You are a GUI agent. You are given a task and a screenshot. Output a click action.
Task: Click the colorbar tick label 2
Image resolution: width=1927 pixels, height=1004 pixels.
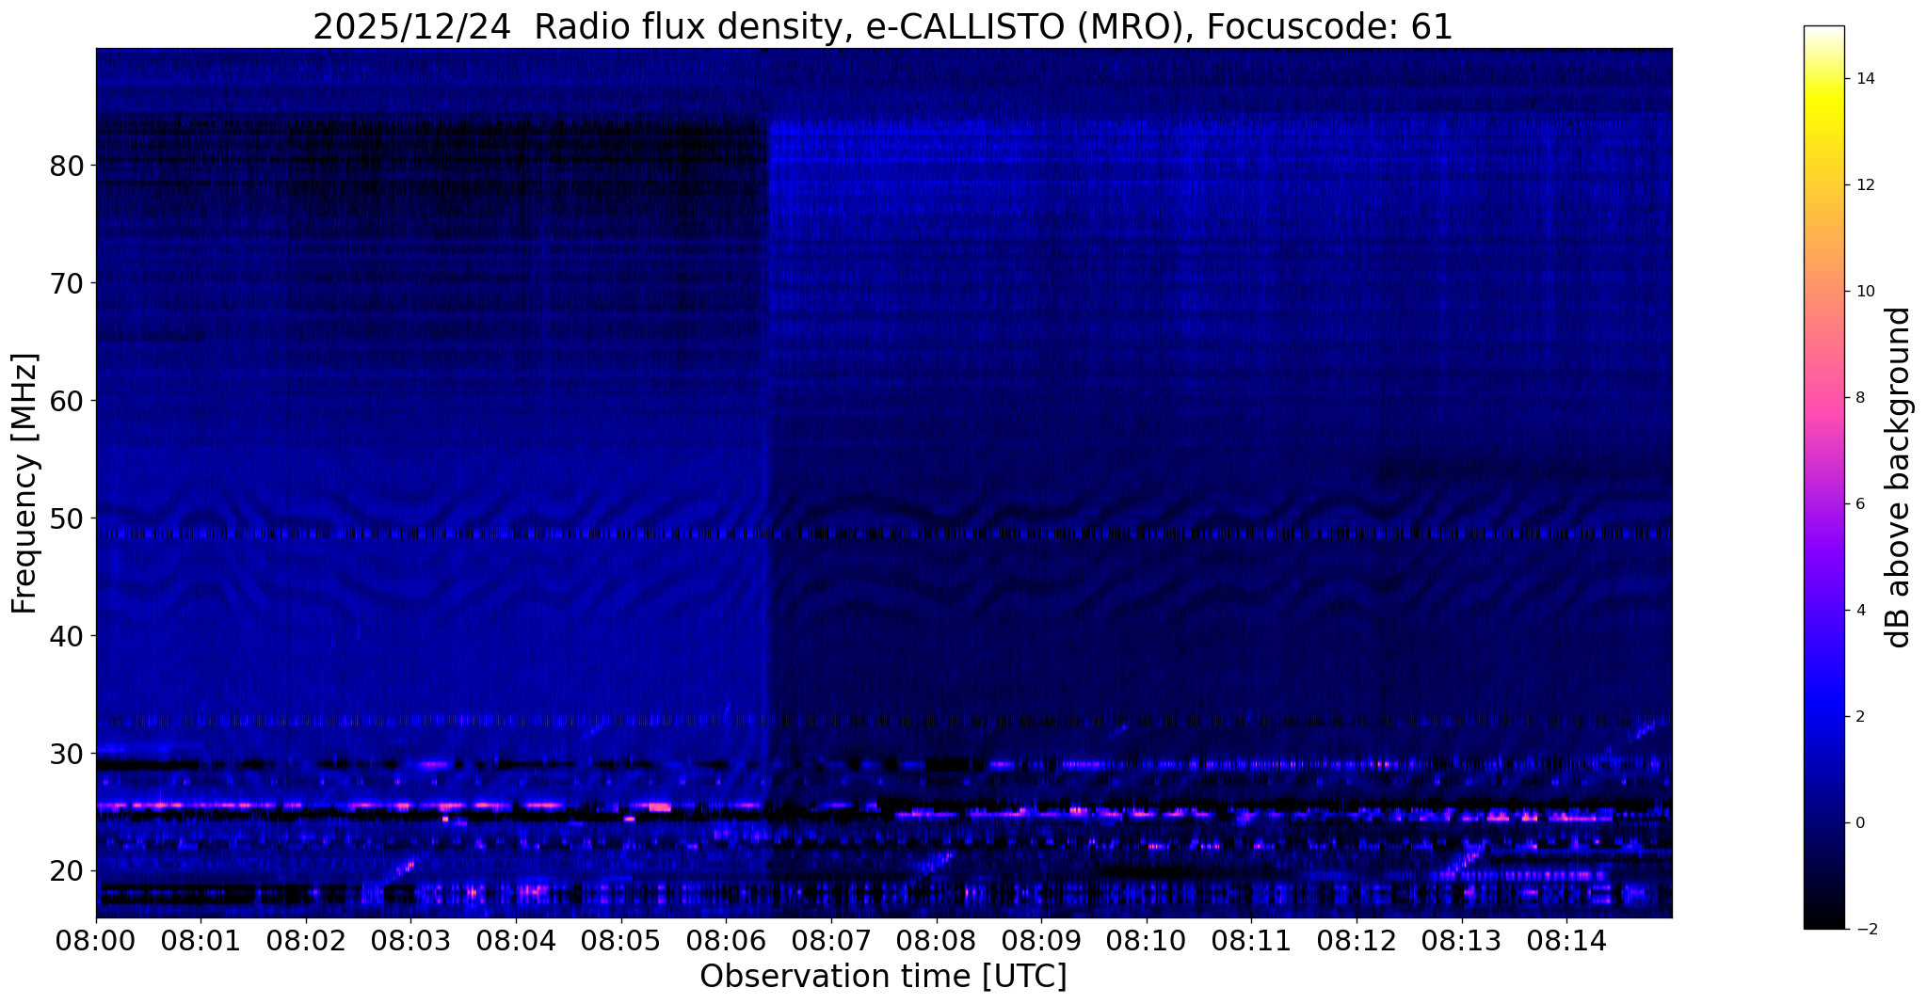coord(1859,717)
